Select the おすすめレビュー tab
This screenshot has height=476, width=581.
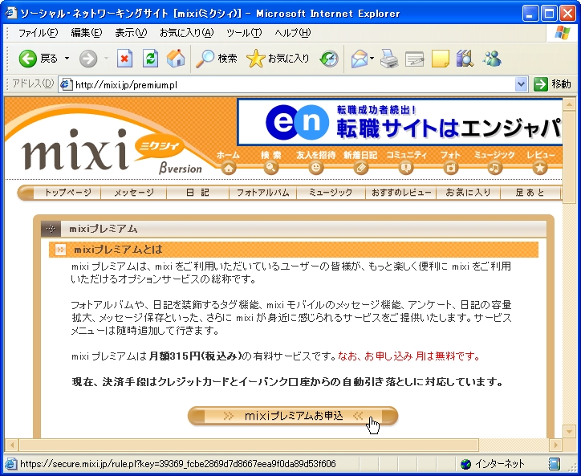[401, 193]
